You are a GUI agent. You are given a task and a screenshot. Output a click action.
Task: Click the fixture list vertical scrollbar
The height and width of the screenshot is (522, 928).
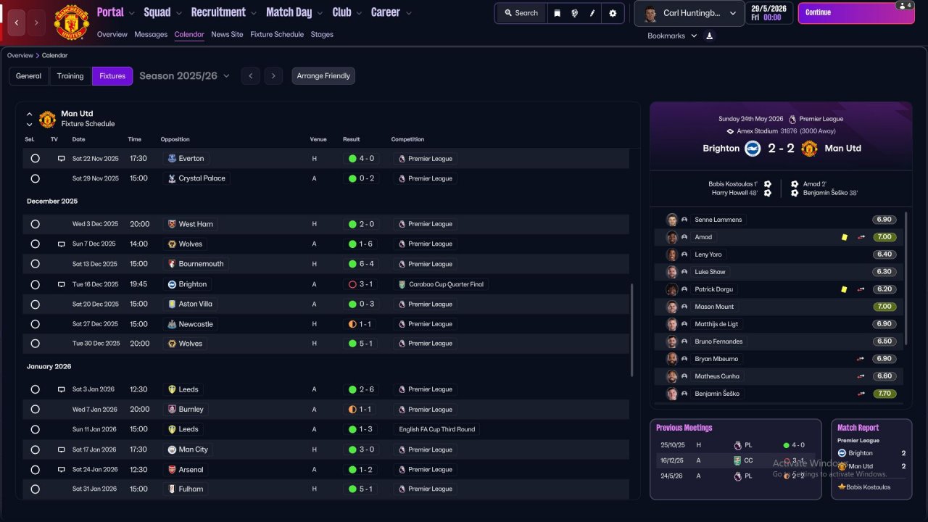[632, 330]
